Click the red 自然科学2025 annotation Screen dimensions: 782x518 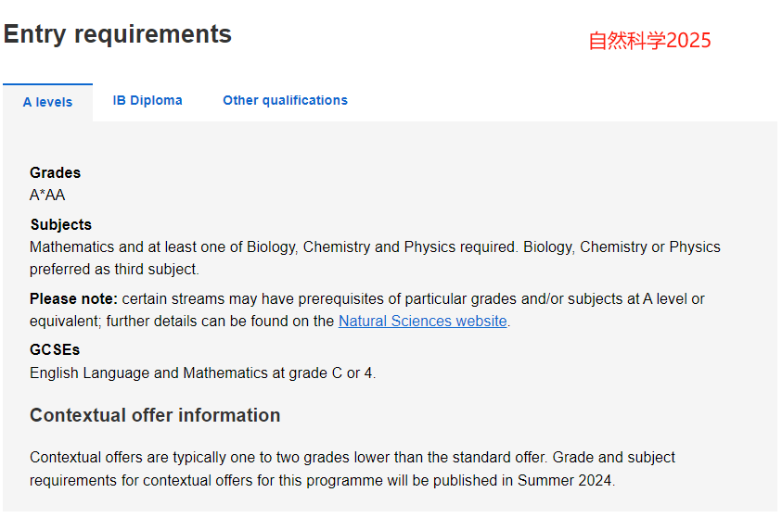point(649,41)
